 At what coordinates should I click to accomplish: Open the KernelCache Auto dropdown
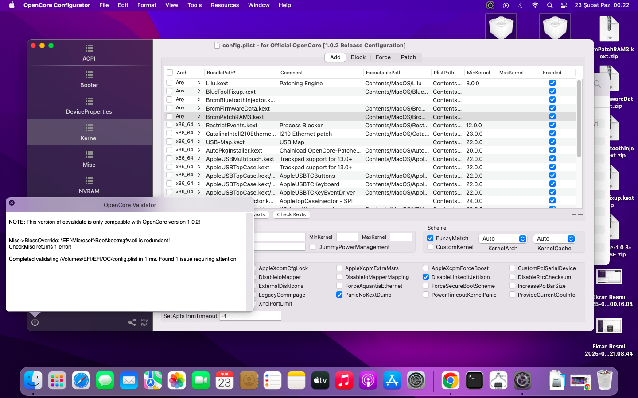[554, 239]
